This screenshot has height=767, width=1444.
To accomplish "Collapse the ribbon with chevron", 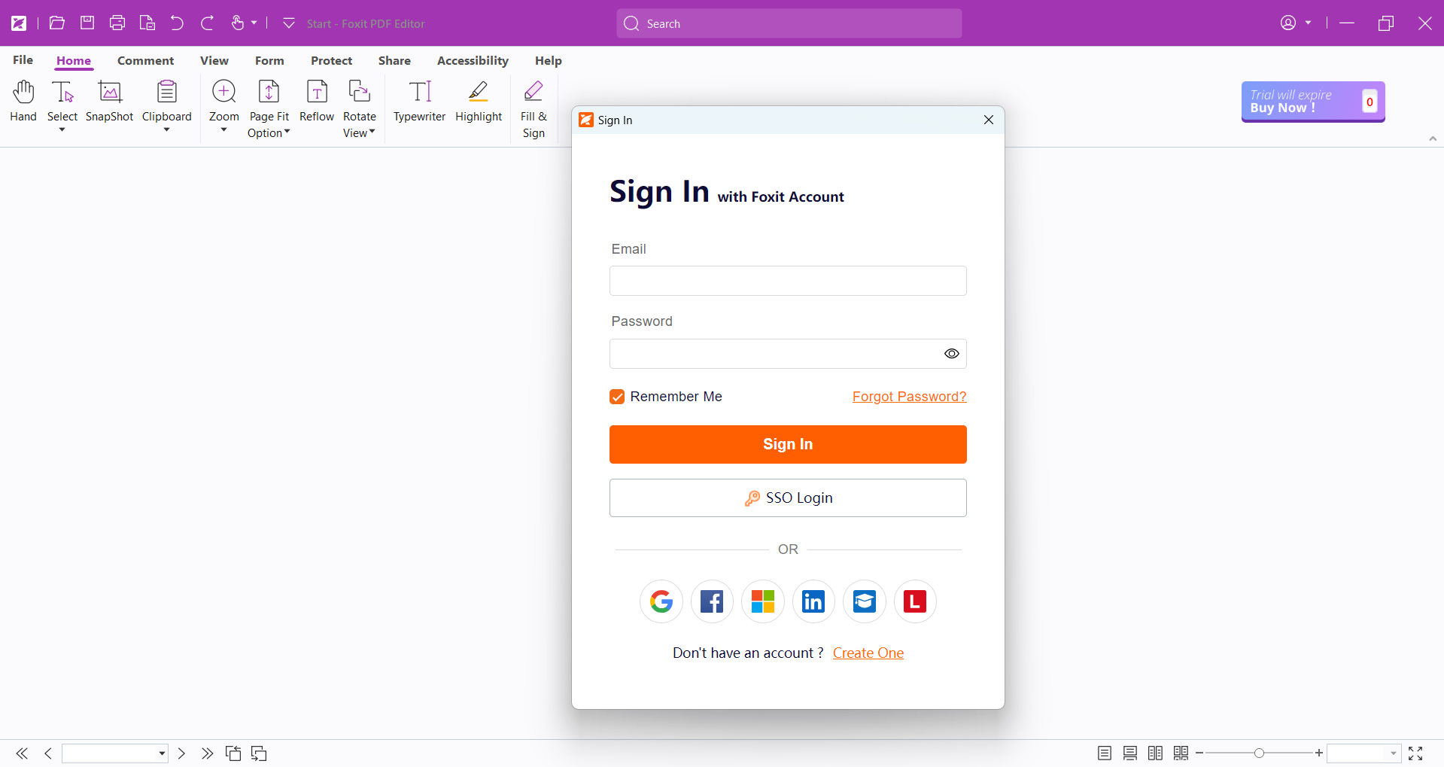I will click(x=1433, y=138).
